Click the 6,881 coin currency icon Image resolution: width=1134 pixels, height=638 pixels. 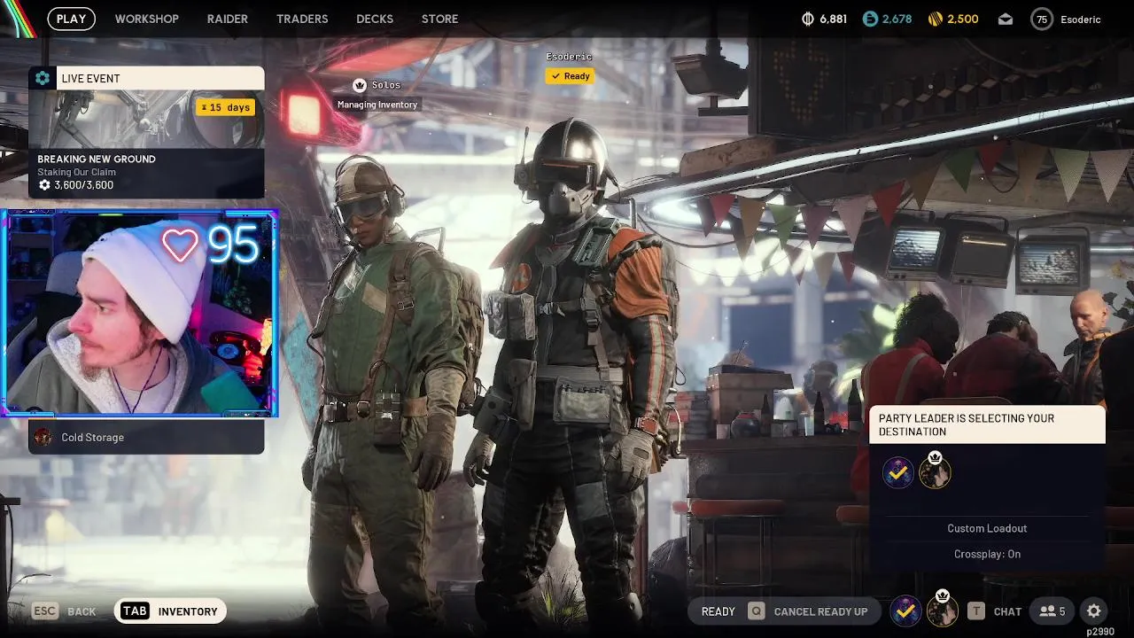pos(807,19)
